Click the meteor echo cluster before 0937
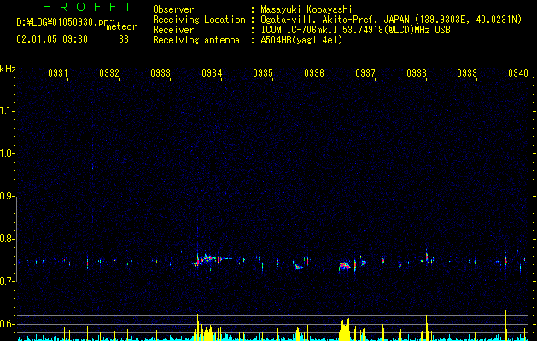 (x=345, y=265)
